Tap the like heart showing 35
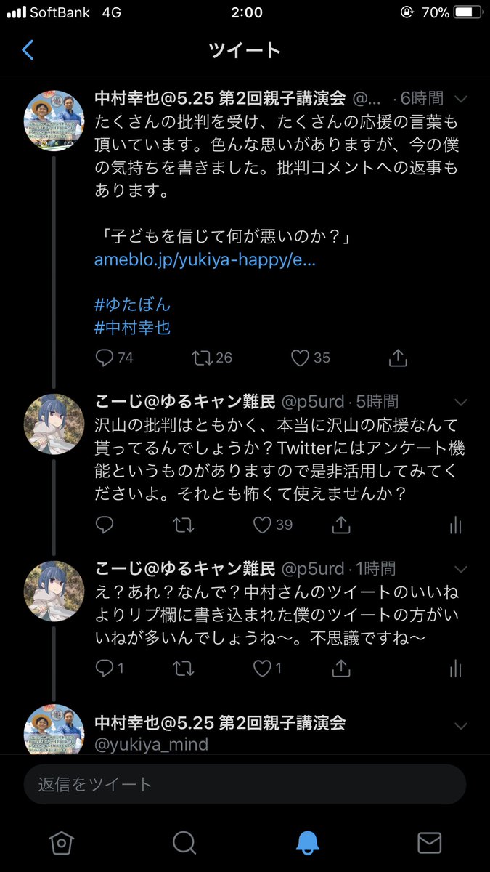Image resolution: width=490 pixels, height=872 pixels. tap(299, 357)
